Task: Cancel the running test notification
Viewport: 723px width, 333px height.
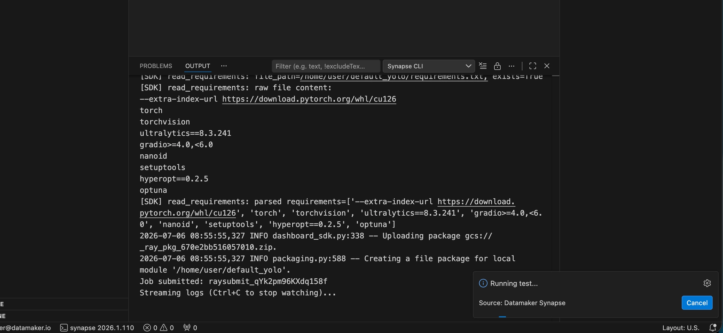Action: pos(697,303)
